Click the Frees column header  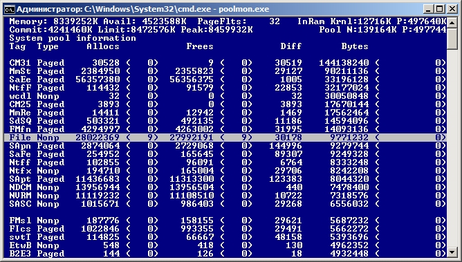[200, 46]
